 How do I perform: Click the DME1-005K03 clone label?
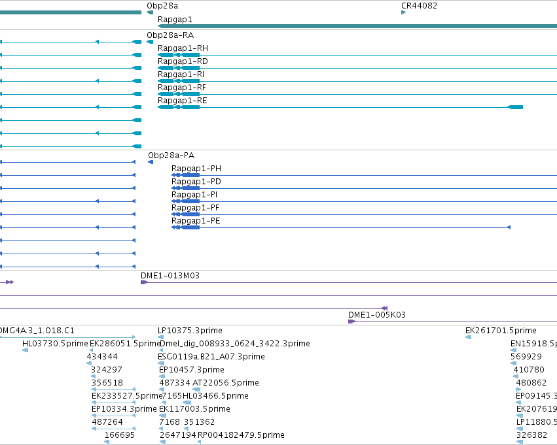(377, 315)
